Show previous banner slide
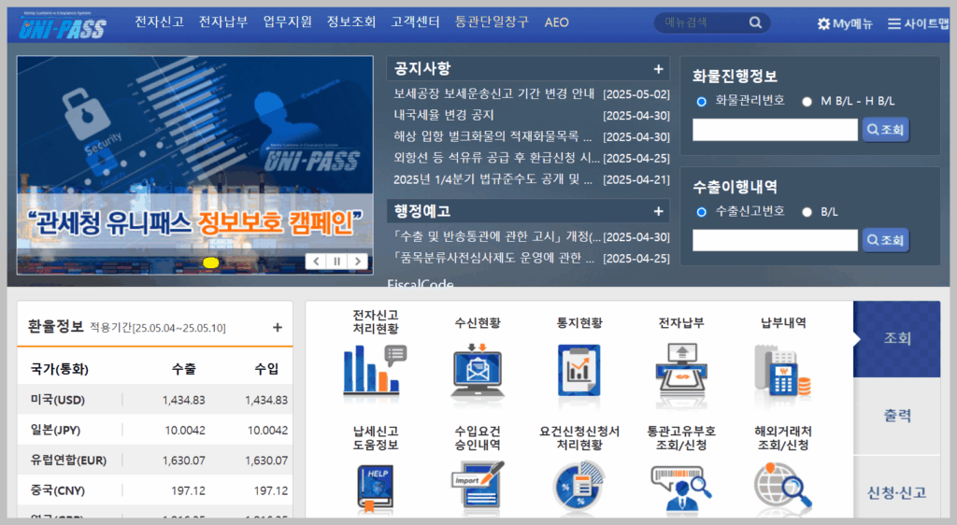The image size is (957, 525). click(x=316, y=261)
